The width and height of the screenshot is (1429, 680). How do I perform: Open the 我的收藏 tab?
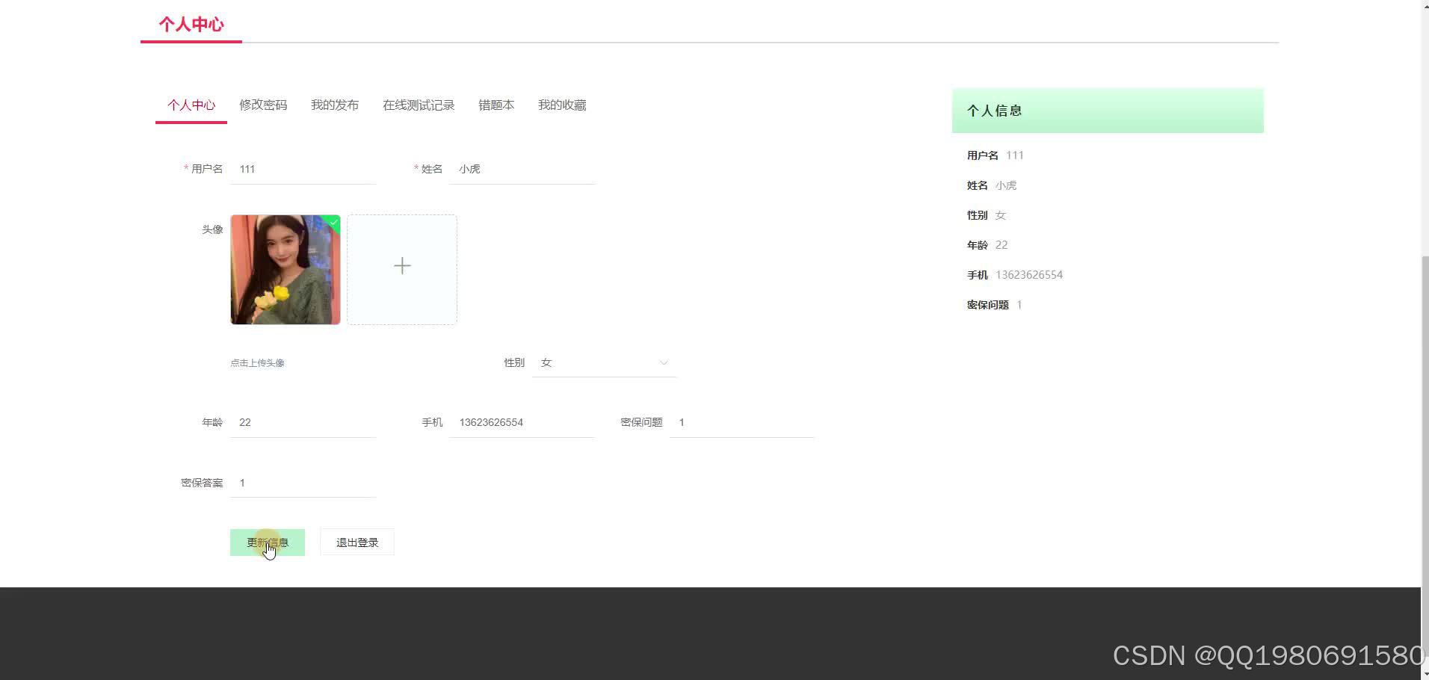(x=561, y=105)
